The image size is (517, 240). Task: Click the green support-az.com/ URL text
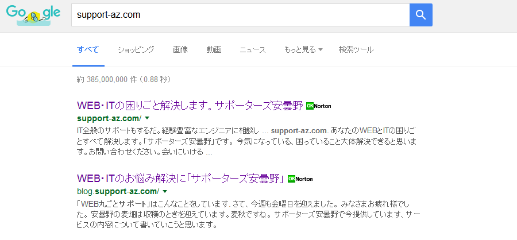coord(109,118)
